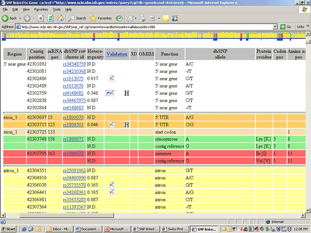Click validation icons in rs4148682 row
This screenshot has height=233, width=311.
point(110,93)
